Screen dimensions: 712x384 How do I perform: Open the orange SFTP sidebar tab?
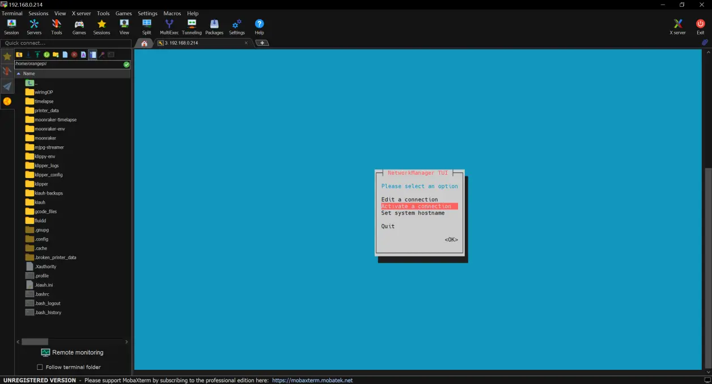(7, 102)
